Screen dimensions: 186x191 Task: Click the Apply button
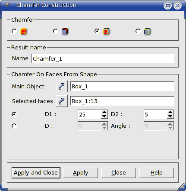[81, 173]
